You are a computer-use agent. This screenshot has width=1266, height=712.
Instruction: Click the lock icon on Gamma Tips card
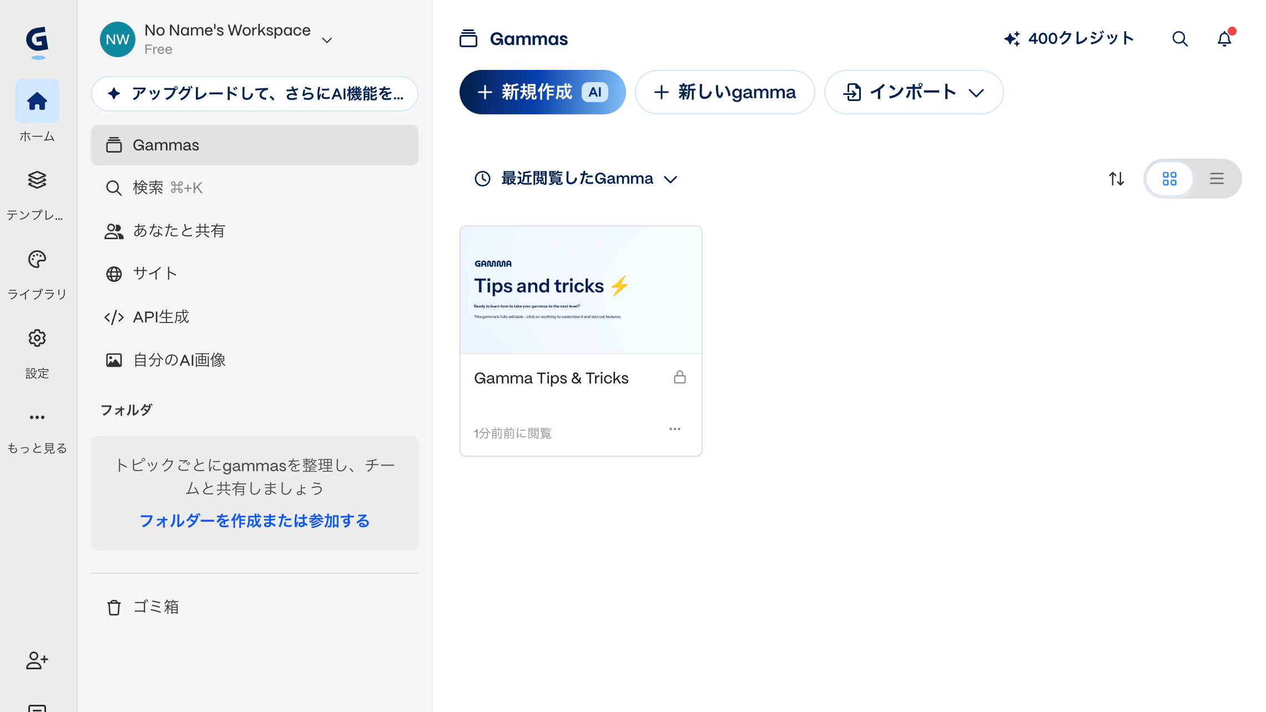click(679, 377)
